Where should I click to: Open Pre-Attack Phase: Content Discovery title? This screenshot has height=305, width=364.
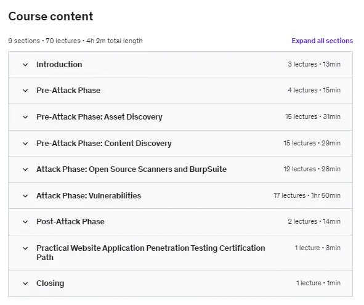pyautogui.click(x=104, y=144)
